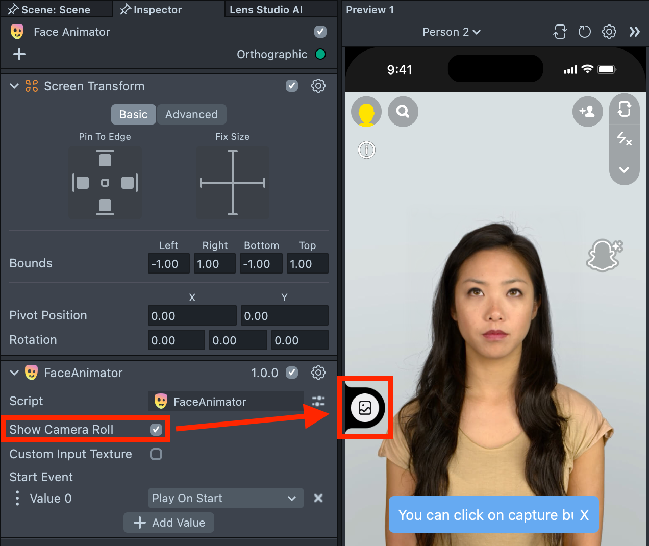Click the Pivot Position X input field
649x546 pixels.
point(192,316)
